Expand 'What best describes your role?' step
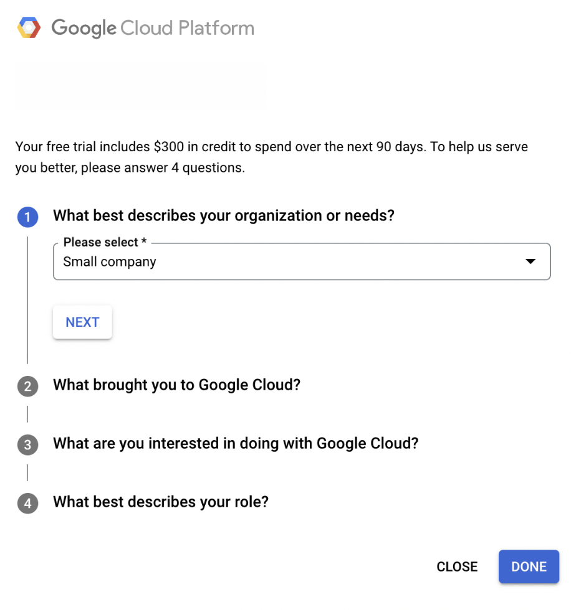Image resolution: width=571 pixels, height=610 pixels. pyautogui.click(x=161, y=502)
